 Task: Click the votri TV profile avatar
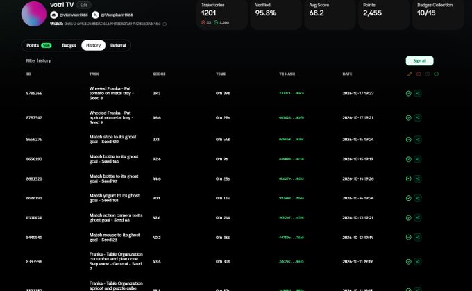(34, 14)
